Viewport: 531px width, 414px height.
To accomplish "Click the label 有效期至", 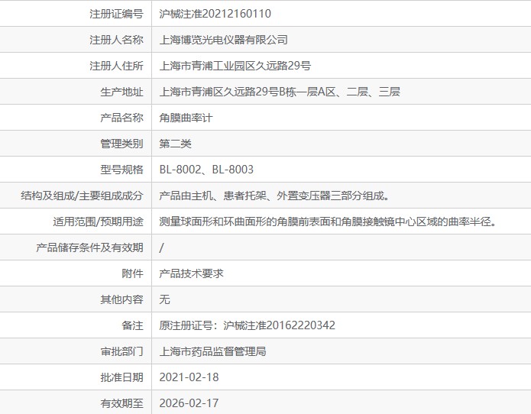I will (x=121, y=403).
